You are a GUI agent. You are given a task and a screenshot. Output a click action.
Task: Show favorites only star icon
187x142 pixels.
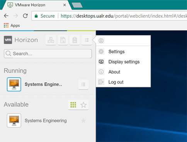click(83, 105)
